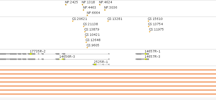Click the 17735R-2 transcript name
This screenshot has width=216, height=100.
coord(38,51)
